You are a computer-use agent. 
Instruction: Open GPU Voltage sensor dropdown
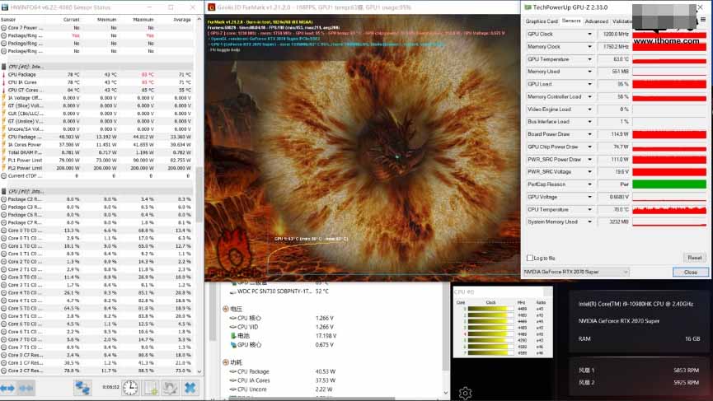coord(590,197)
